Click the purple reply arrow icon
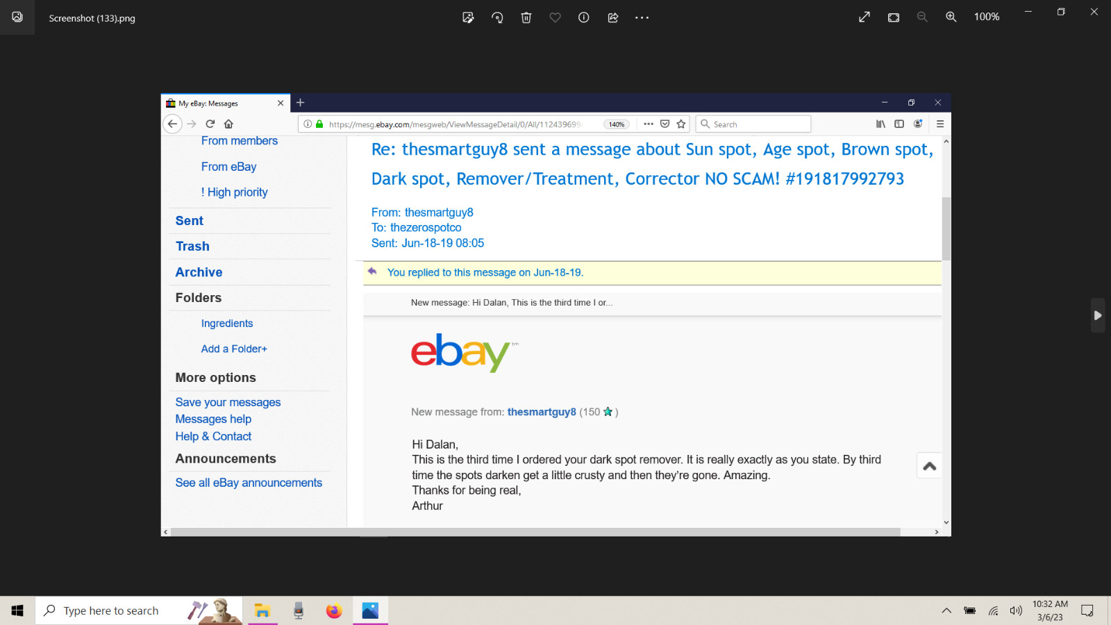This screenshot has height=625, width=1111. pyautogui.click(x=372, y=272)
